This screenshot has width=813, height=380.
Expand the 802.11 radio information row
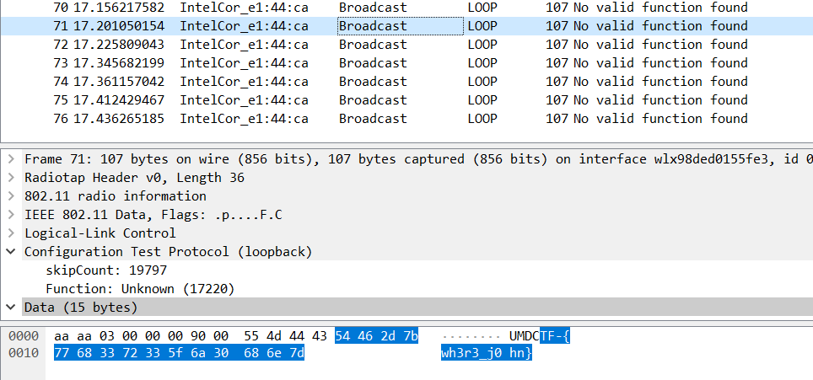[10, 196]
